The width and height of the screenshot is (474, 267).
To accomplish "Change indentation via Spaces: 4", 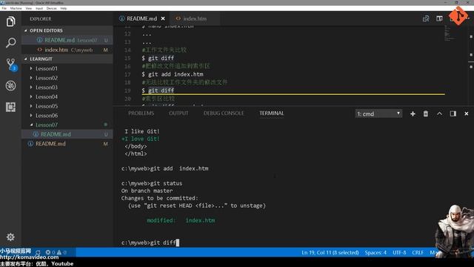I will pyautogui.click(x=375, y=252).
